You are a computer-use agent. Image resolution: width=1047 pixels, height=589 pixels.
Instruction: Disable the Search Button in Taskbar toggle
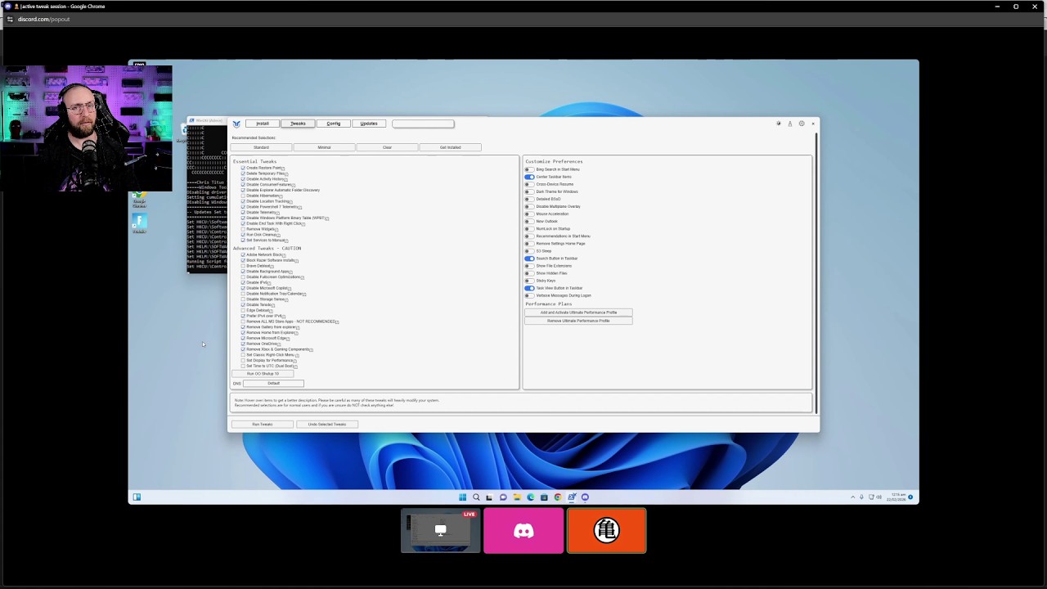point(529,259)
